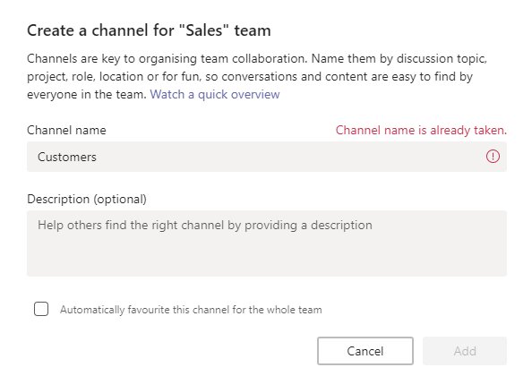Click the red error icon in Channel name field
Viewport: 532px width, 376px height.
pos(493,157)
